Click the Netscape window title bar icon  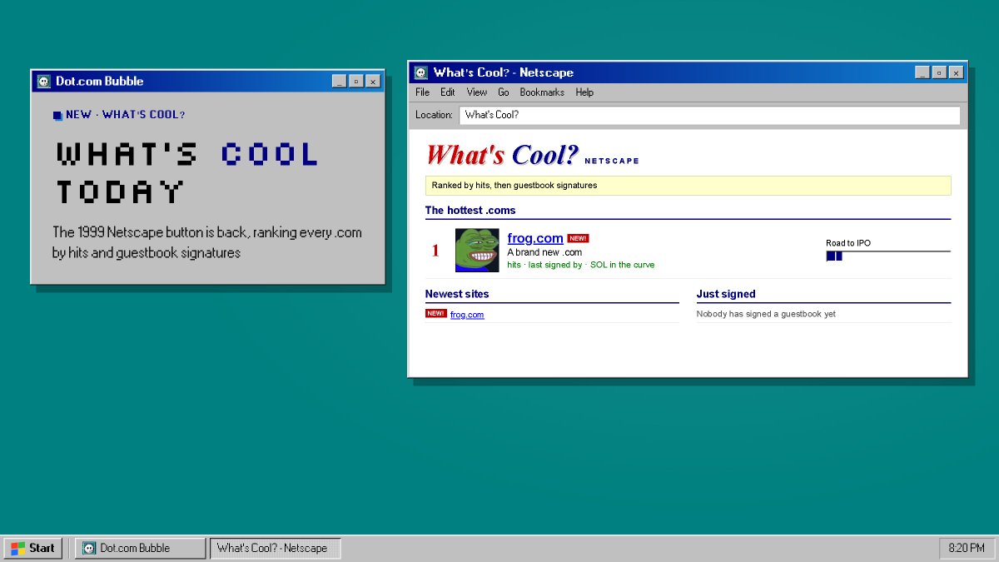coord(421,72)
